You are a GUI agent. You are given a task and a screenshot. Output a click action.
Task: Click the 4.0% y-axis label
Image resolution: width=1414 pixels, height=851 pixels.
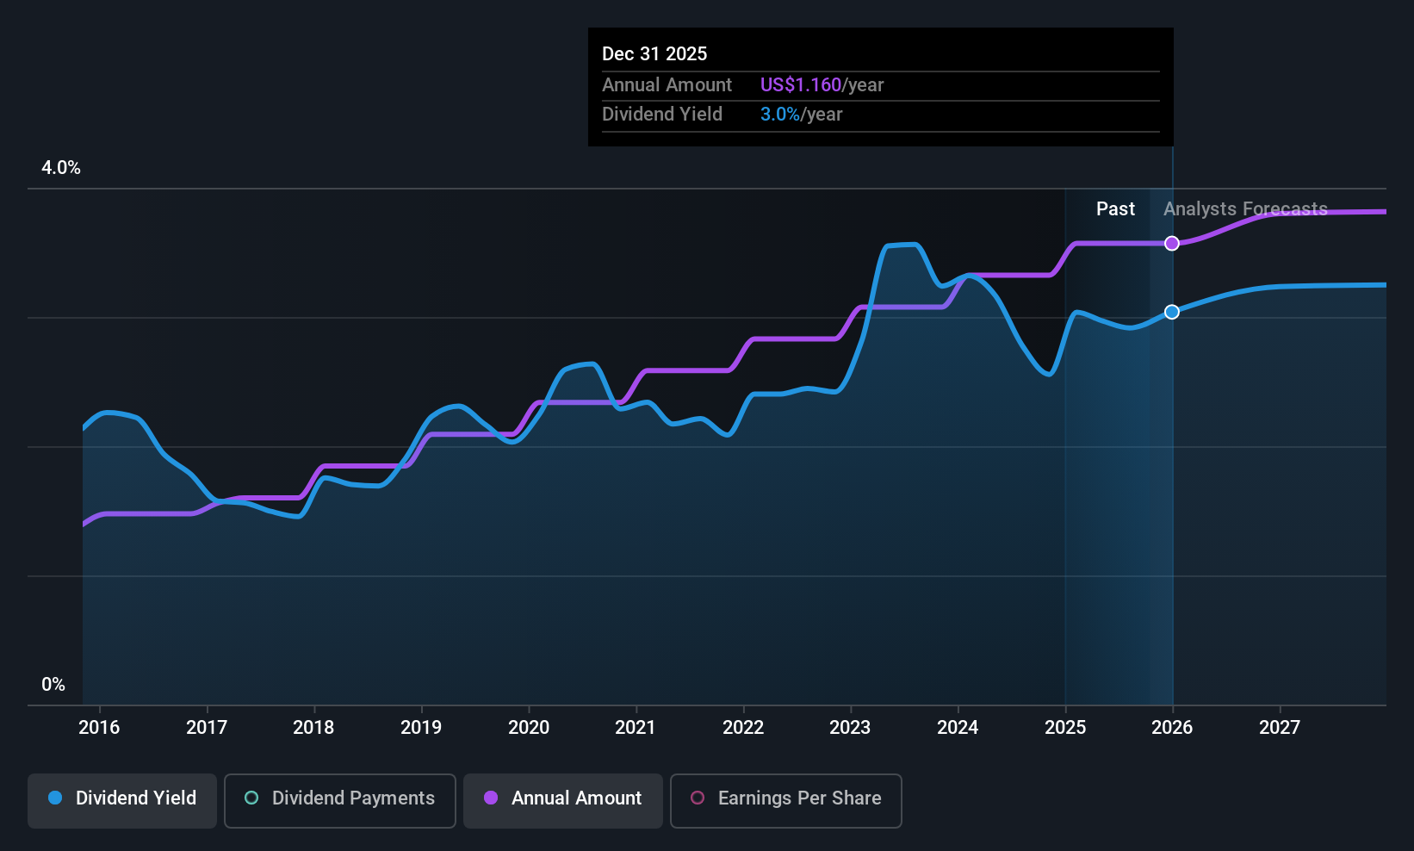(x=61, y=168)
